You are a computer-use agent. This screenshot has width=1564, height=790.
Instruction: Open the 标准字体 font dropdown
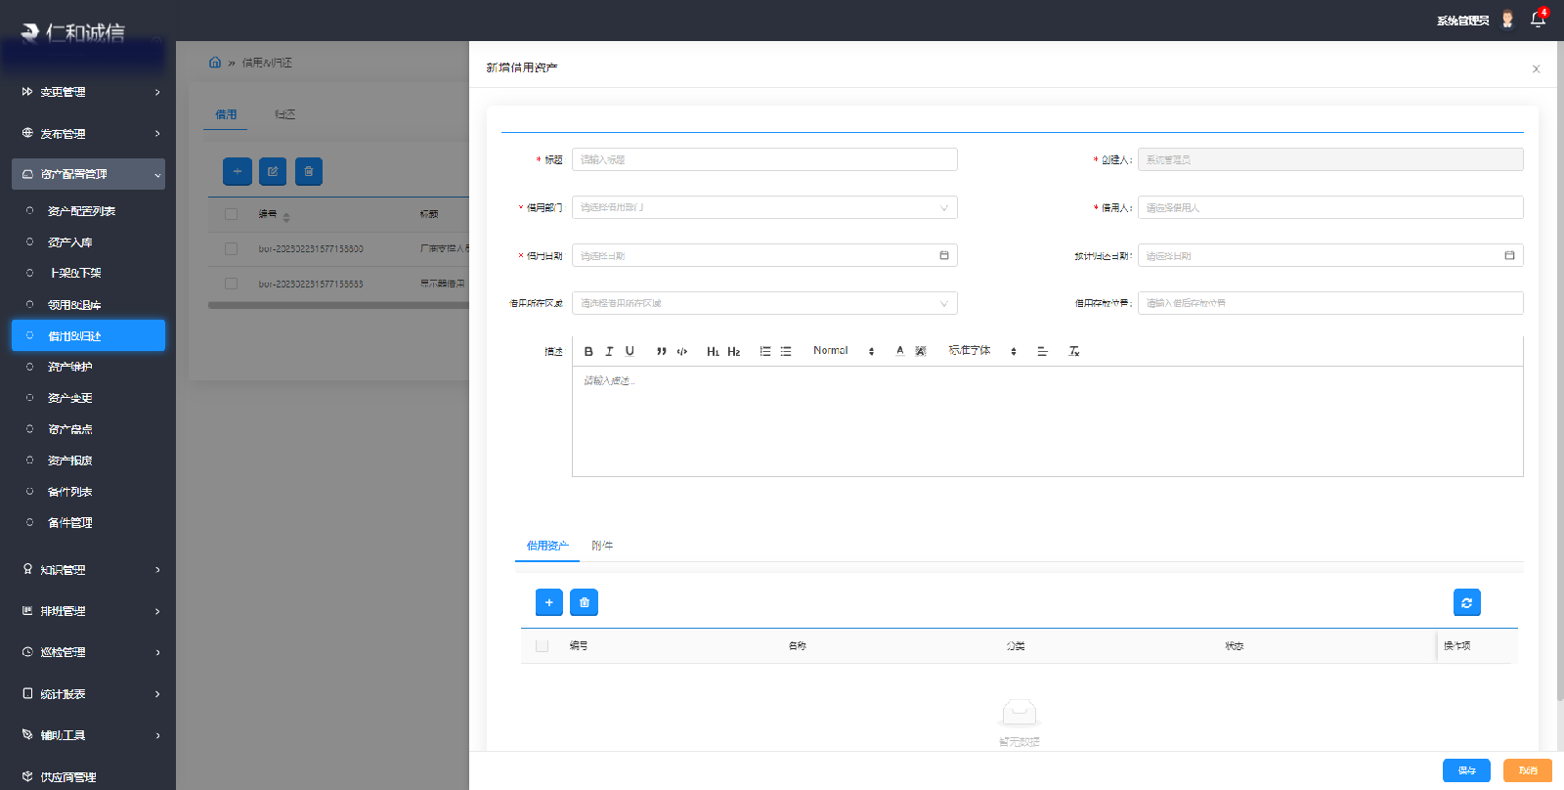pos(982,351)
